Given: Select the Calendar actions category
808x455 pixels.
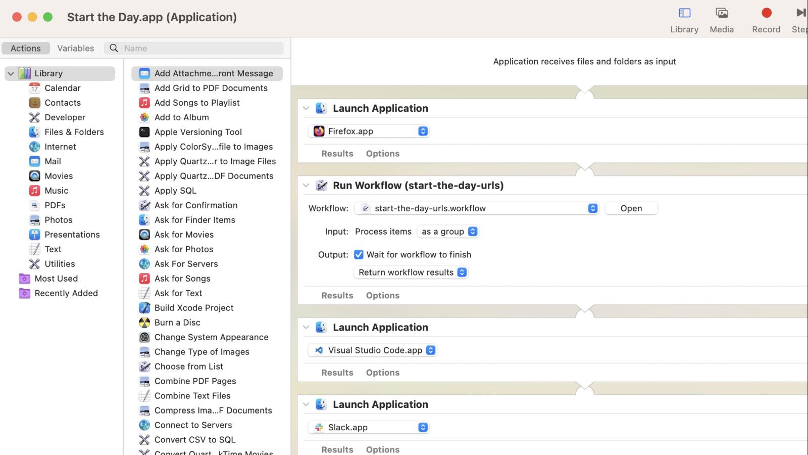Looking at the screenshot, I should coord(62,87).
